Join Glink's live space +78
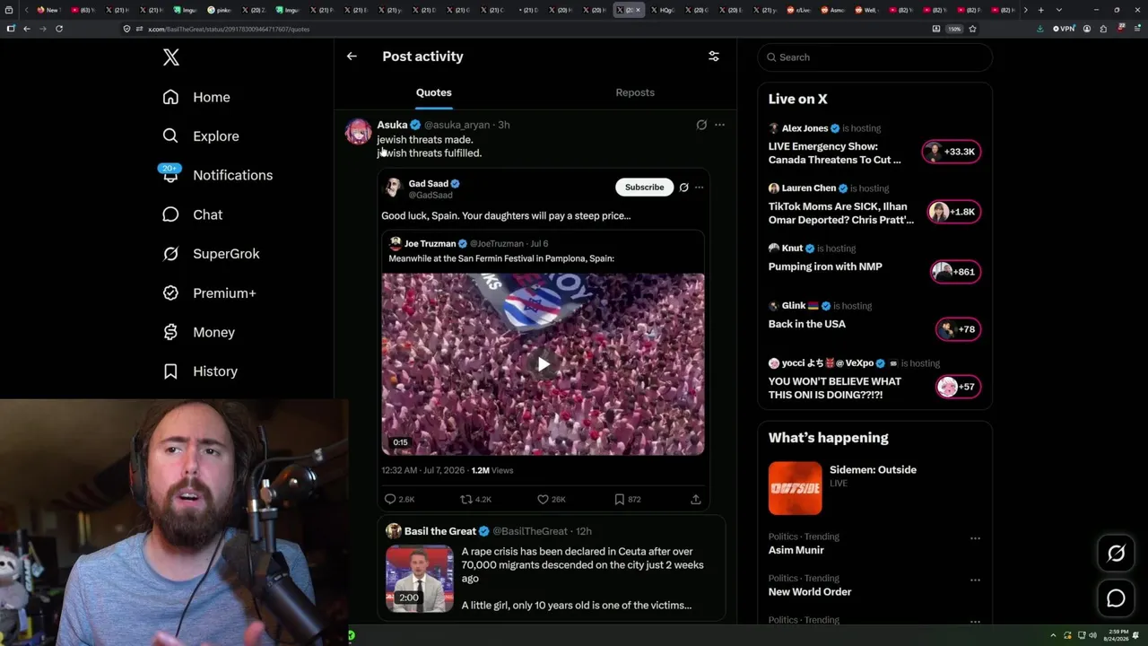Viewport: 1148px width, 646px height. tap(958, 329)
